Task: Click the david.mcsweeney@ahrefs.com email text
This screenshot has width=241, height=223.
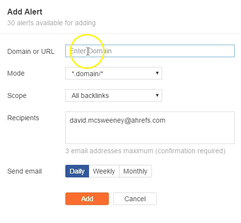Action: click(x=118, y=120)
